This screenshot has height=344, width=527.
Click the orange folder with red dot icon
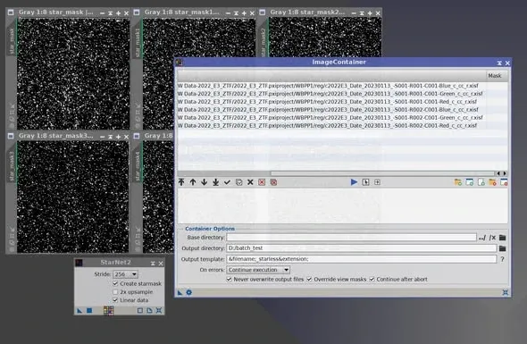click(x=492, y=182)
